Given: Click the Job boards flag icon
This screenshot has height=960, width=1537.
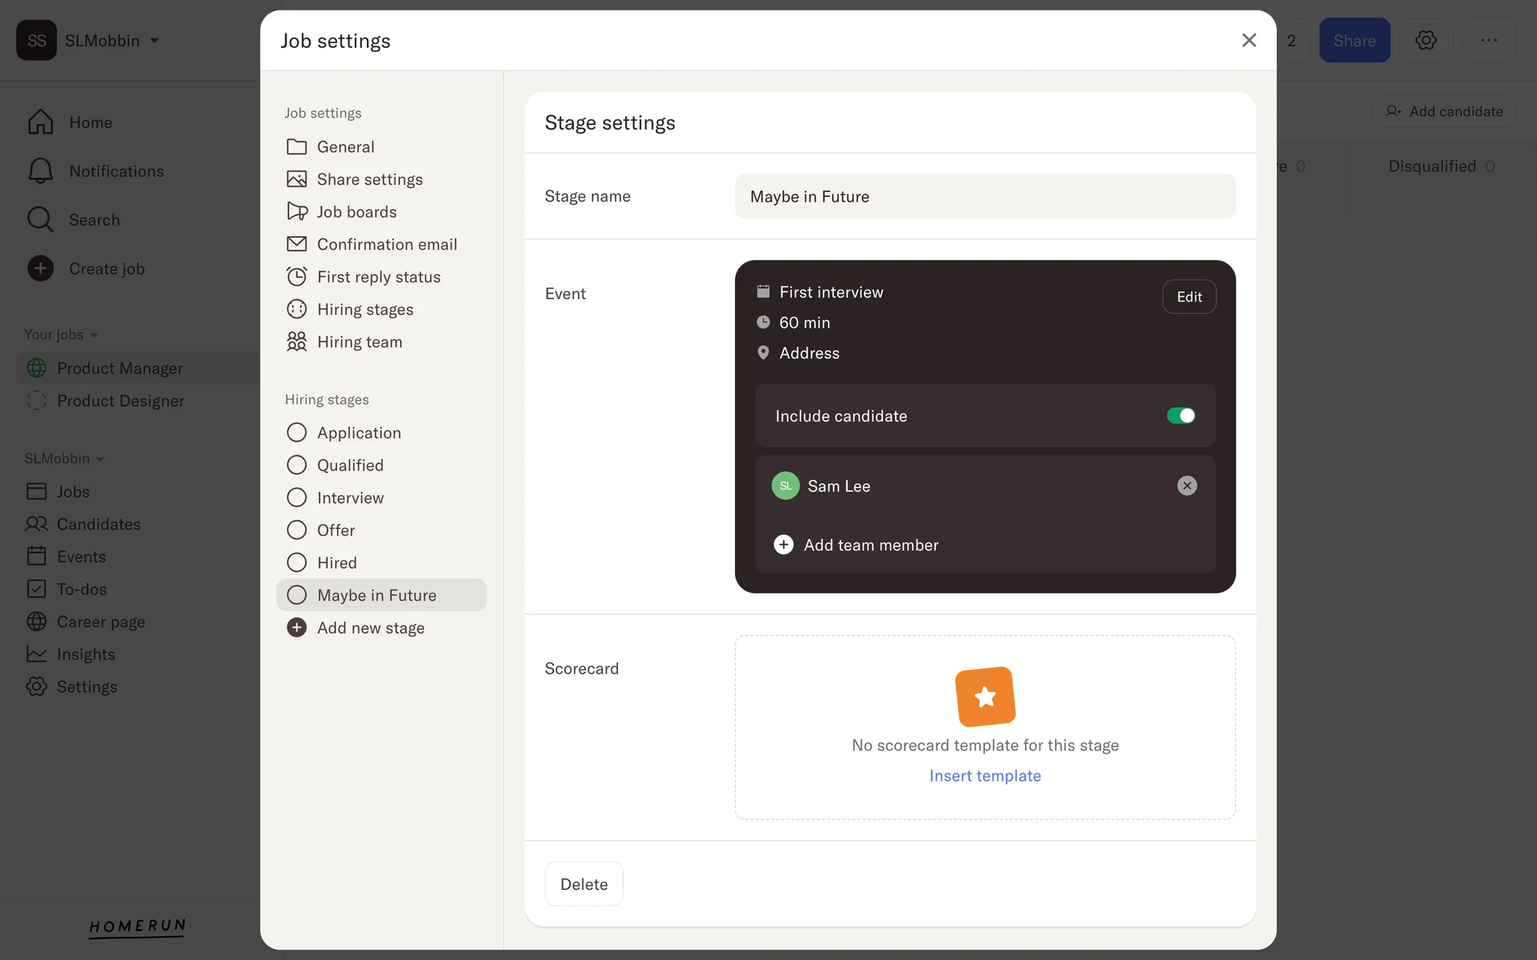Looking at the screenshot, I should tap(296, 211).
